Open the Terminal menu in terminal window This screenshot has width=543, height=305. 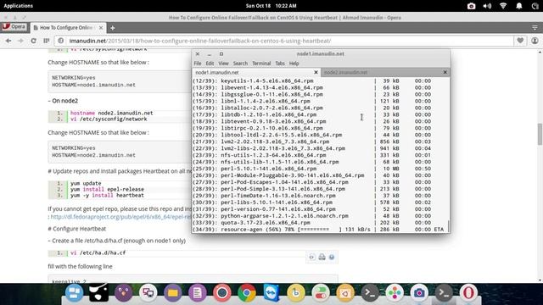(x=261, y=64)
